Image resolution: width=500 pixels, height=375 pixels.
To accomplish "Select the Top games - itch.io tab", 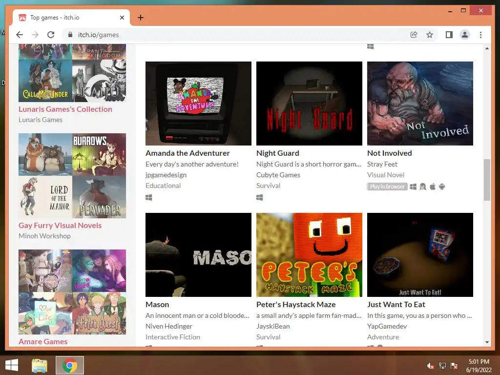I will pyautogui.click(x=71, y=18).
